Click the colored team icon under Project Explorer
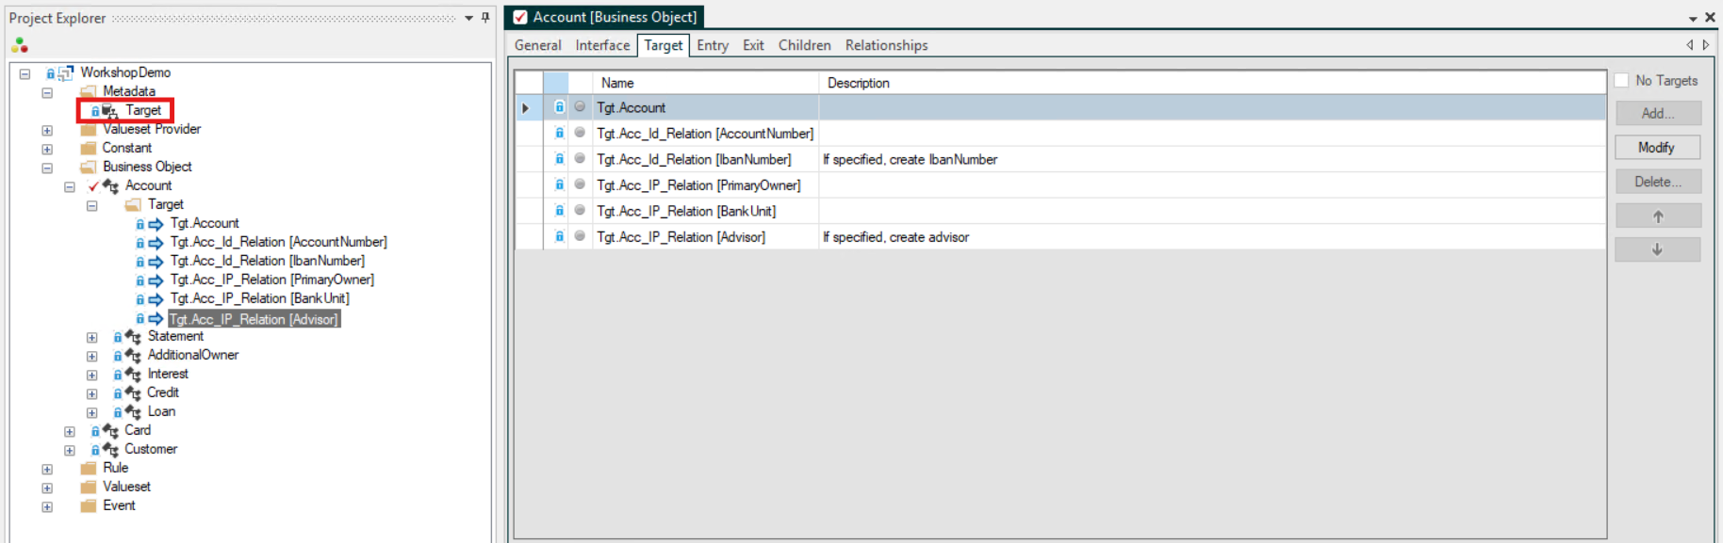 (x=19, y=45)
